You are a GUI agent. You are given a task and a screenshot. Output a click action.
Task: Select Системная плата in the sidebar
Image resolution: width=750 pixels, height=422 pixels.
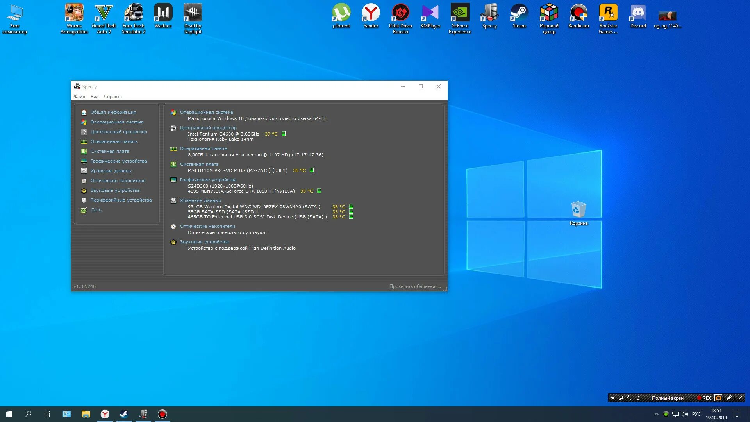tap(110, 151)
